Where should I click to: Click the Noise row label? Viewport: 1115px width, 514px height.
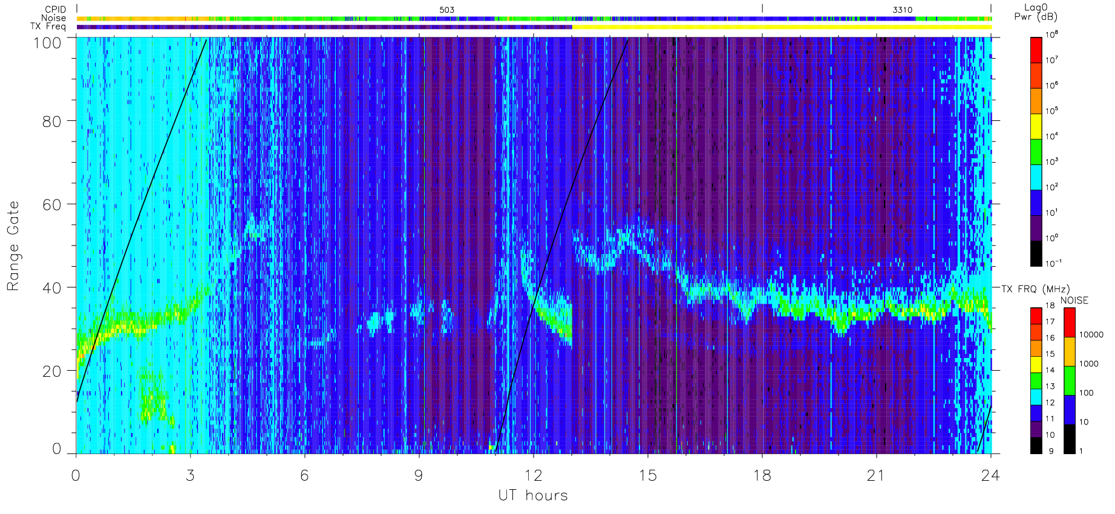tap(53, 18)
